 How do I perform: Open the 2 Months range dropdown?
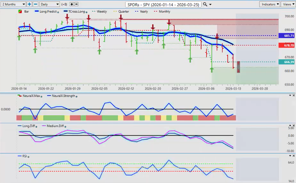[13, 4]
